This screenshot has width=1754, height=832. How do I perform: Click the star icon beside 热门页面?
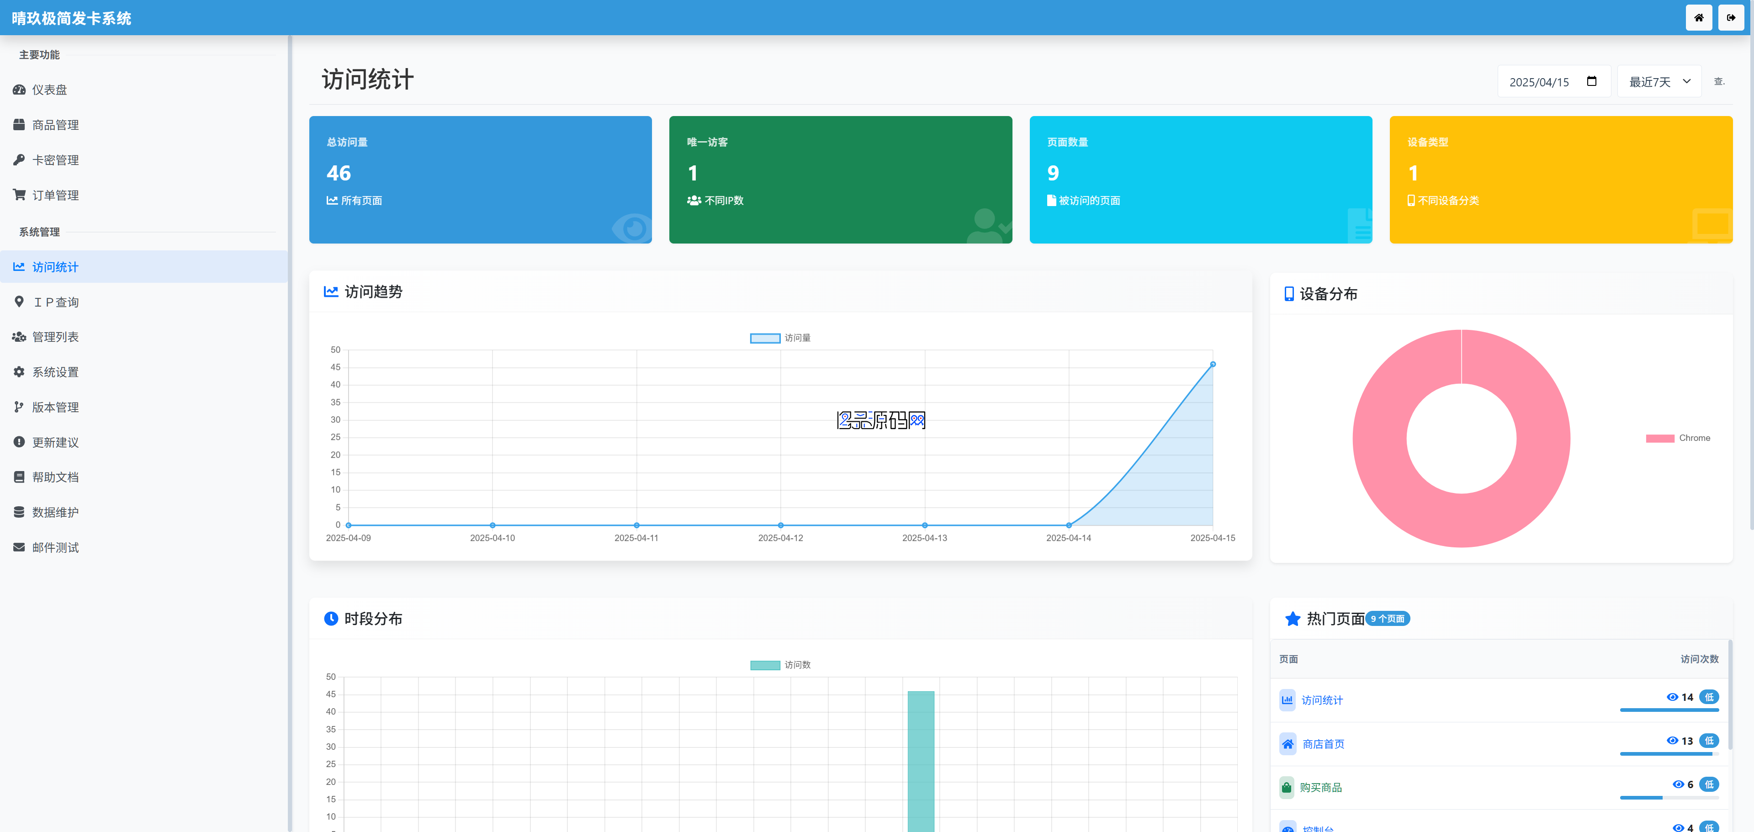coord(1293,618)
